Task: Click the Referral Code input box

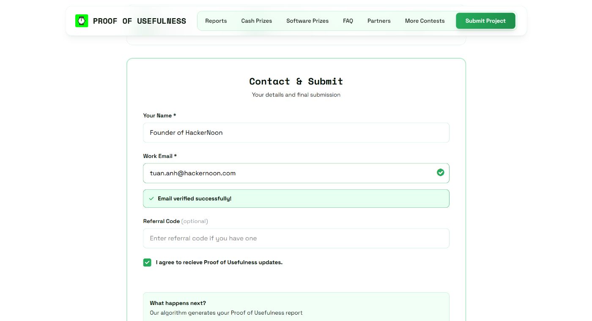Action: click(x=296, y=238)
